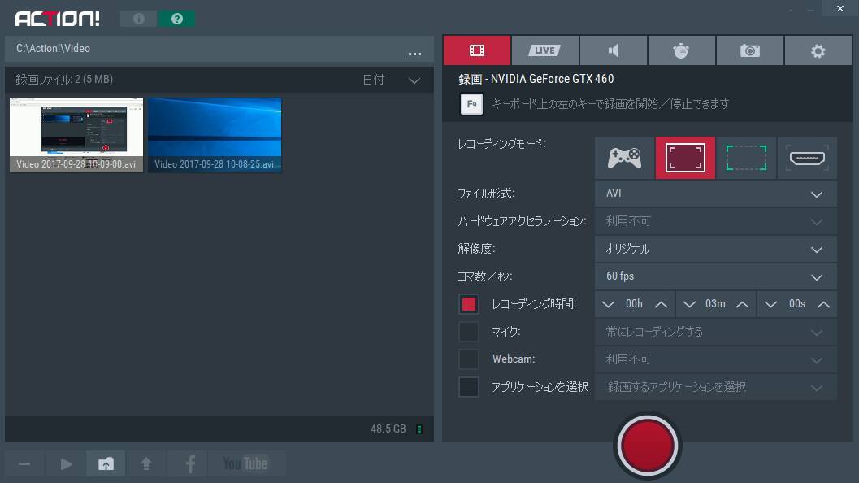Enable the Webcam checkbox

tap(469, 359)
